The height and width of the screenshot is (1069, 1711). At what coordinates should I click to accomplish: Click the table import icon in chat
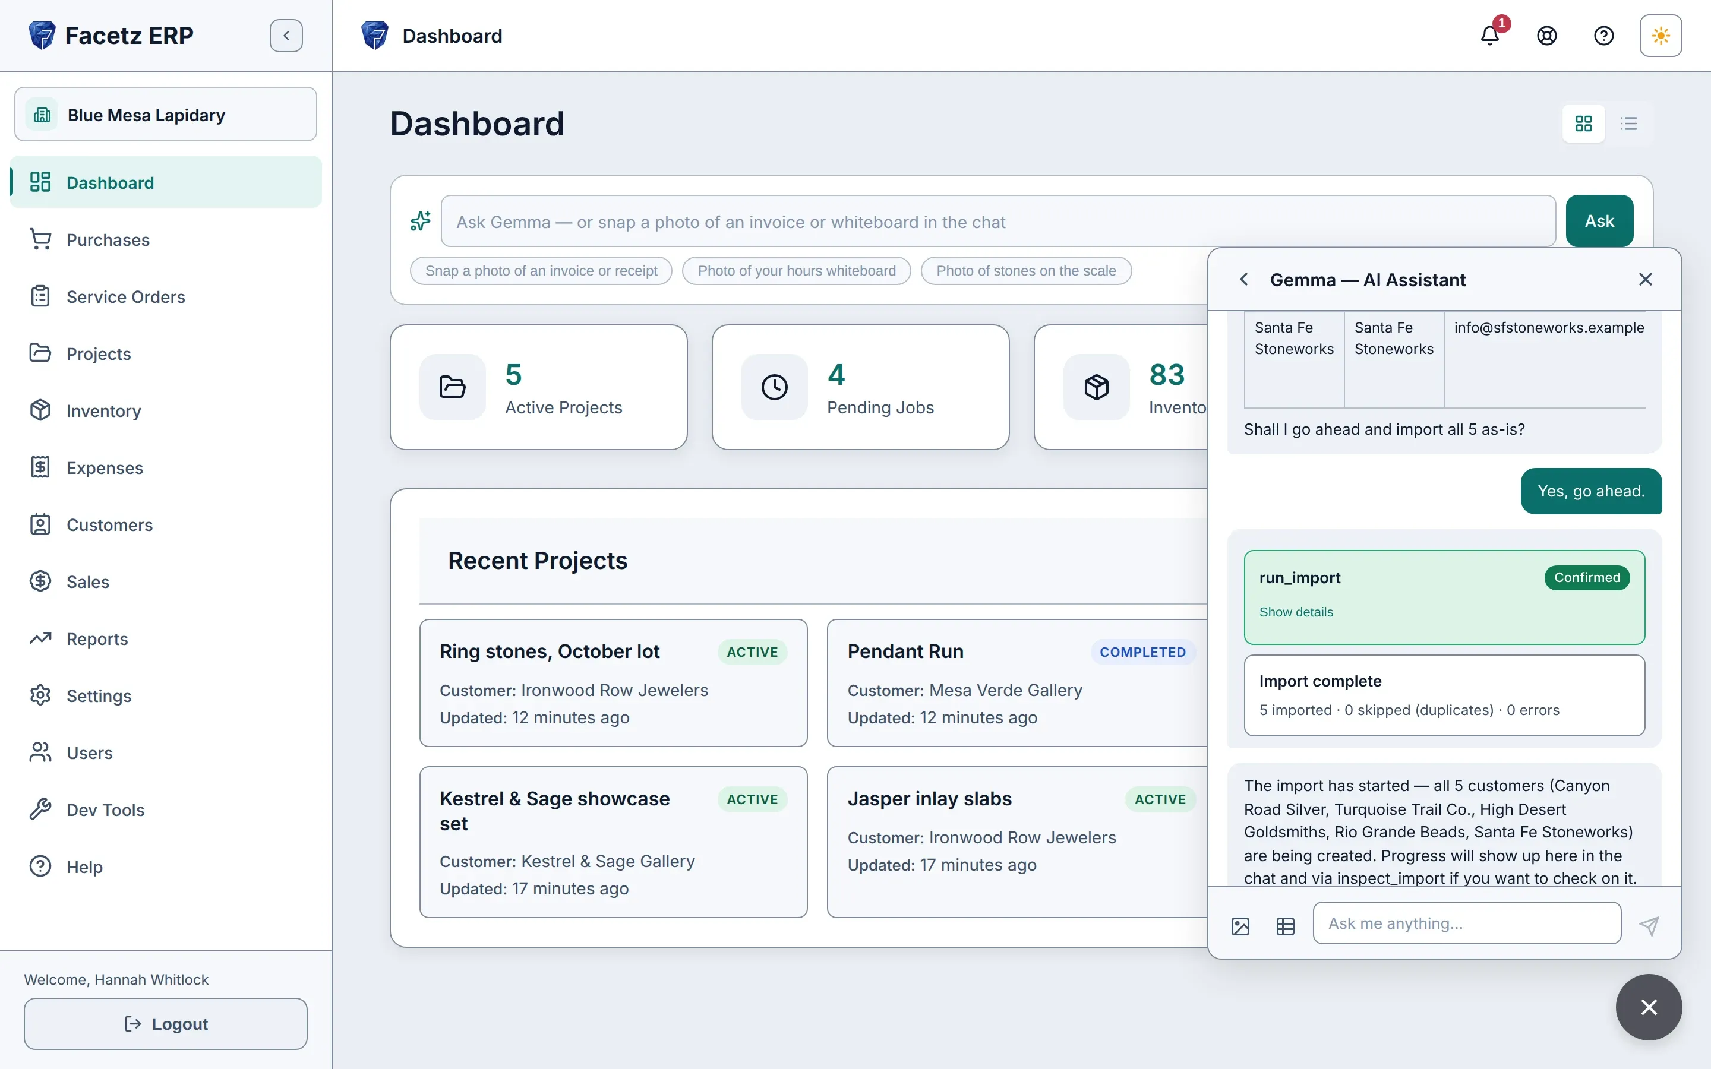[1286, 926]
